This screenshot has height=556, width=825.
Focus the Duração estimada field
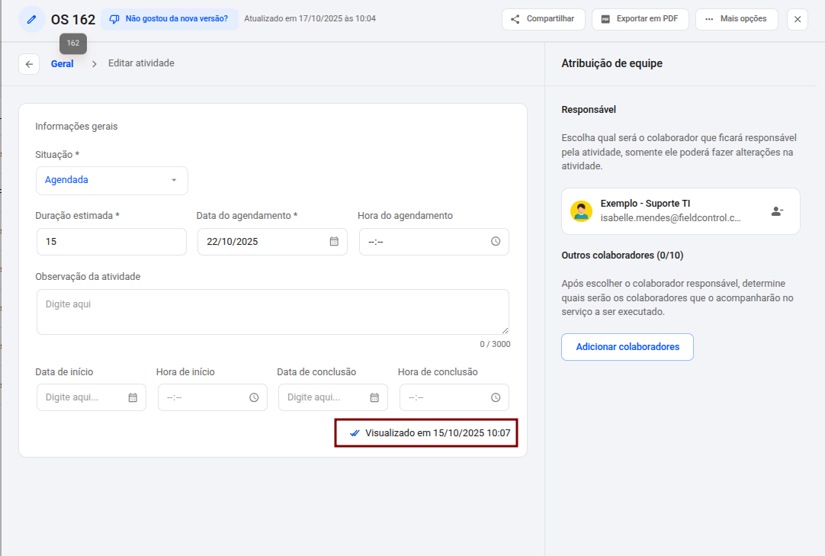(x=111, y=242)
